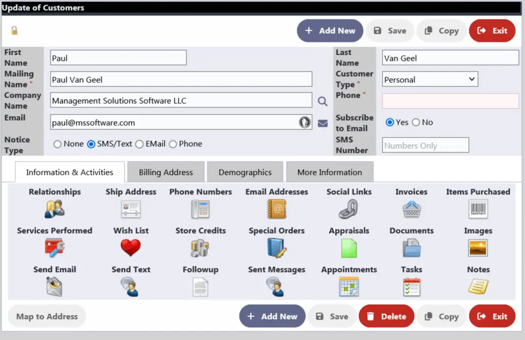Open the Items Purchased barcode icon

[478, 209]
